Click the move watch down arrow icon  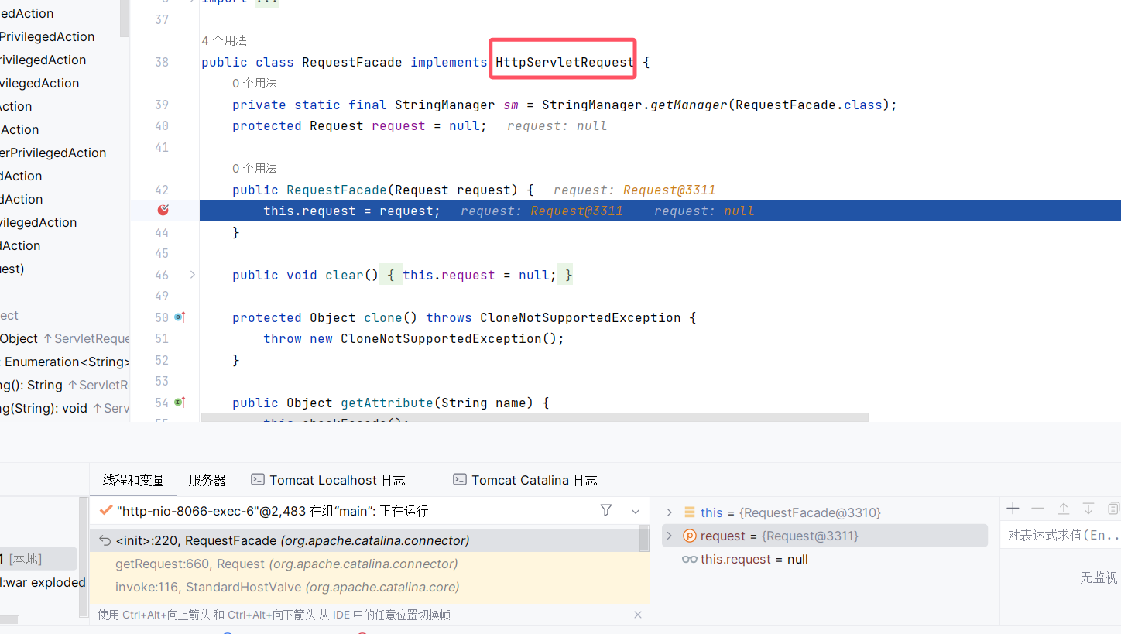pyautogui.click(x=1088, y=509)
